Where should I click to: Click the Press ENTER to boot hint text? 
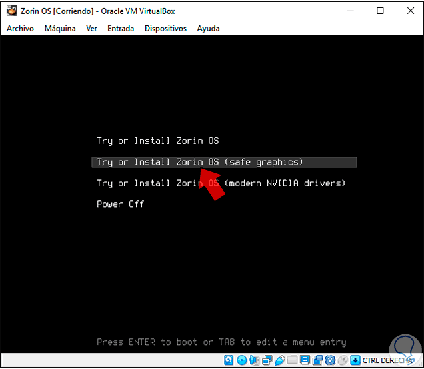pyautogui.click(x=221, y=342)
